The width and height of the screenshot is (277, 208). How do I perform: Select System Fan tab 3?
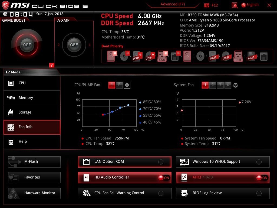(x=220, y=85)
